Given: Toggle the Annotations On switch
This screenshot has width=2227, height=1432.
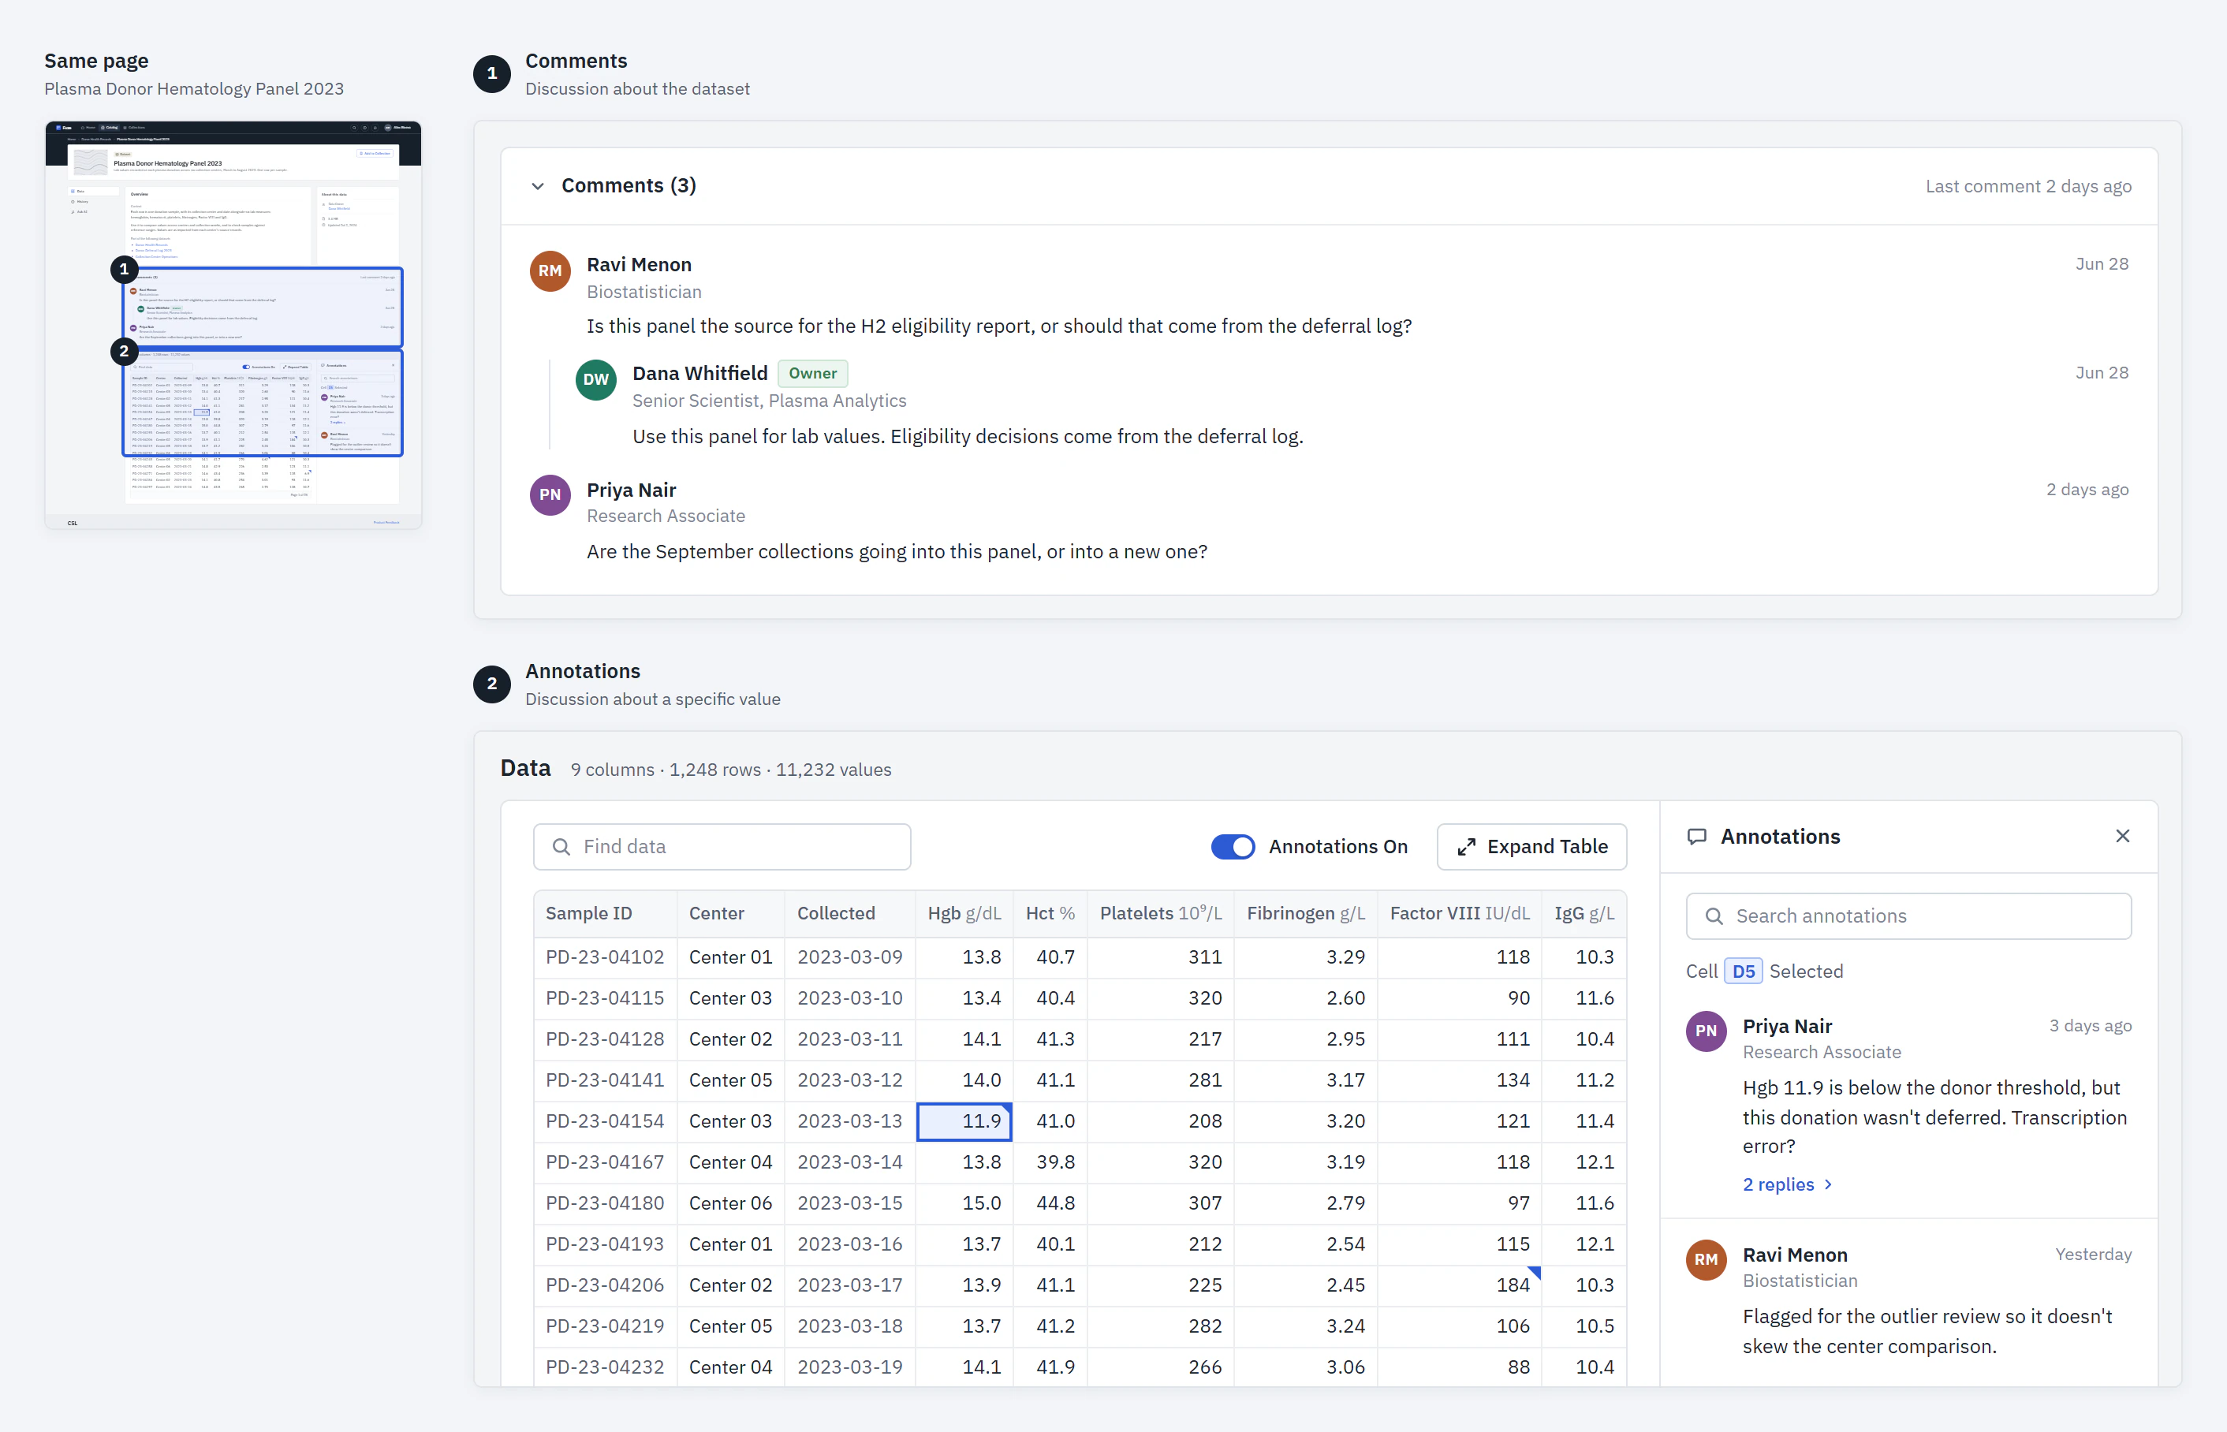Looking at the screenshot, I should pos(1232,846).
